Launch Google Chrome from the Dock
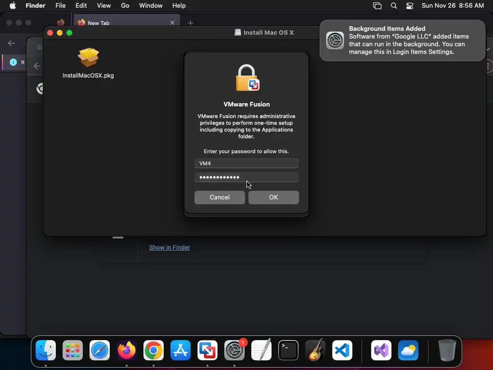This screenshot has width=493, height=370. (x=154, y=350)
